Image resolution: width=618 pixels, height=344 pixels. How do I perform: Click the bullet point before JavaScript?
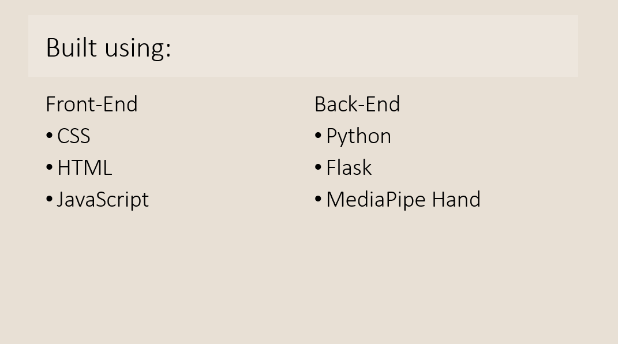pos(49,199)
